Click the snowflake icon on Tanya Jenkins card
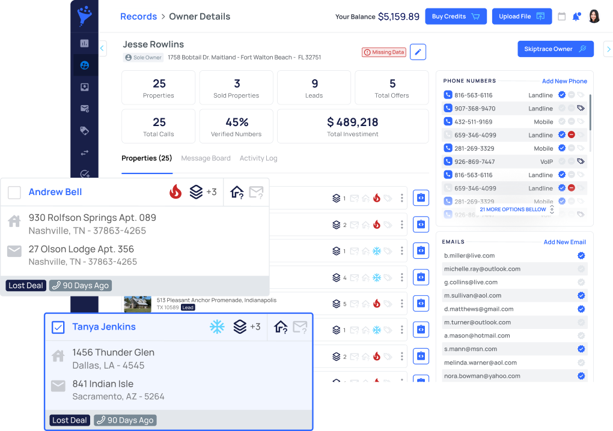The width and height of the screenshot is (613, 431). [217, 327]
